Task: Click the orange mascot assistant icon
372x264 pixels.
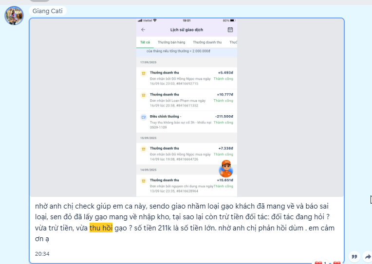Action: [x=226, y=169]
